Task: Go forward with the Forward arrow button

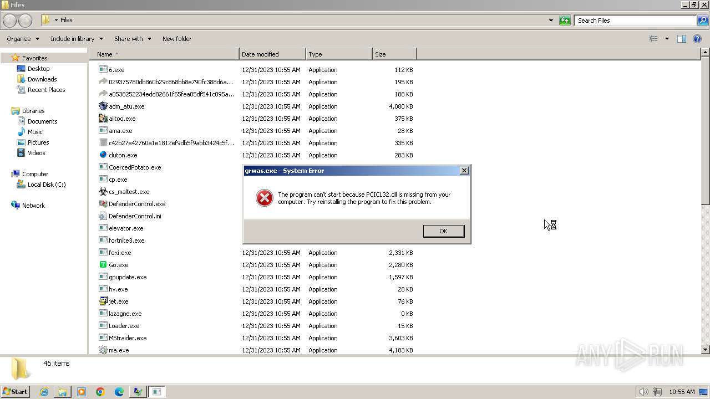Action: coord(25,21)
